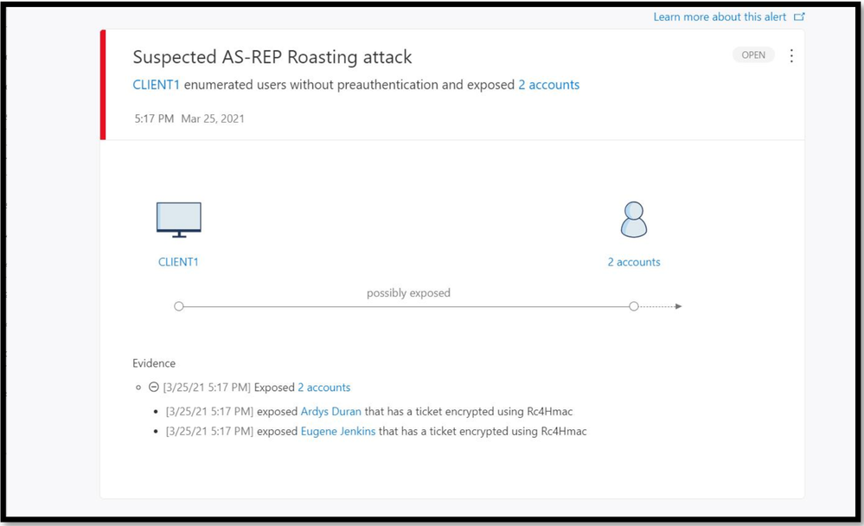Open the three-dot alert options menu
The height and width of the screenshot is (526, 864).
(791, 55)
